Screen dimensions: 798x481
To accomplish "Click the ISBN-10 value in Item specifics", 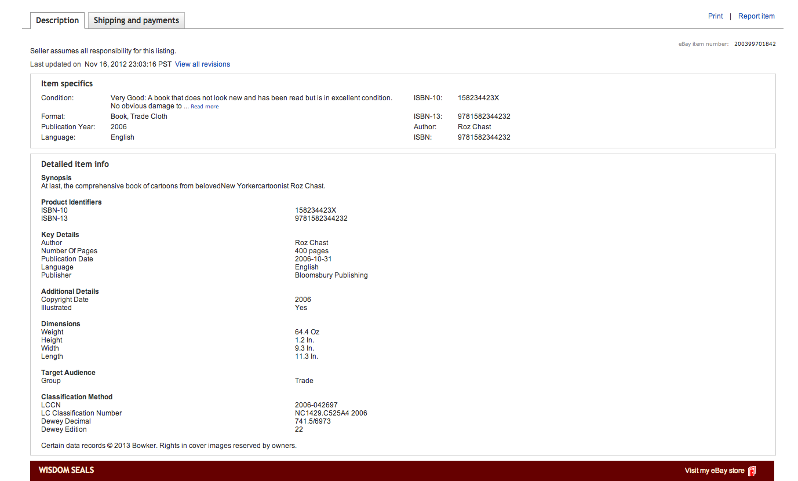I will 478,98.
